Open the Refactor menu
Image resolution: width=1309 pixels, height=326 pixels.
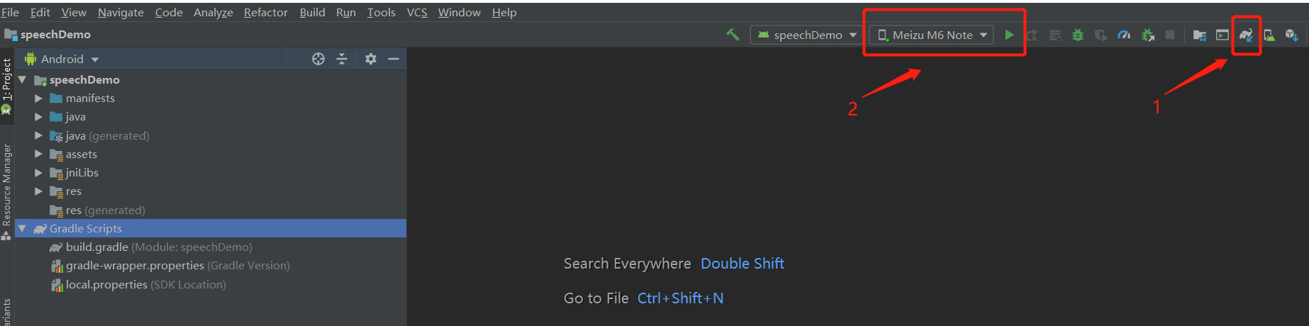[265, 12]
